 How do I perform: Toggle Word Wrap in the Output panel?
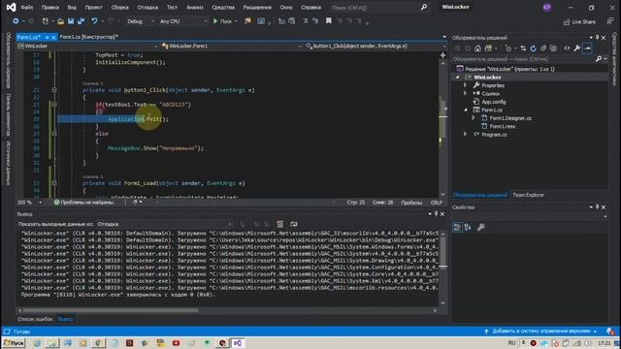pos(294,224)
